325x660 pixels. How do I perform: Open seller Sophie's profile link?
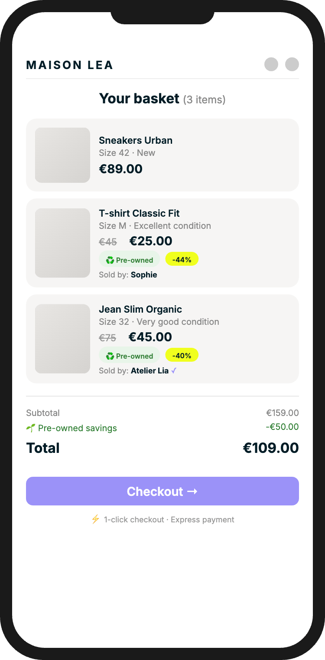click(144, 275)
